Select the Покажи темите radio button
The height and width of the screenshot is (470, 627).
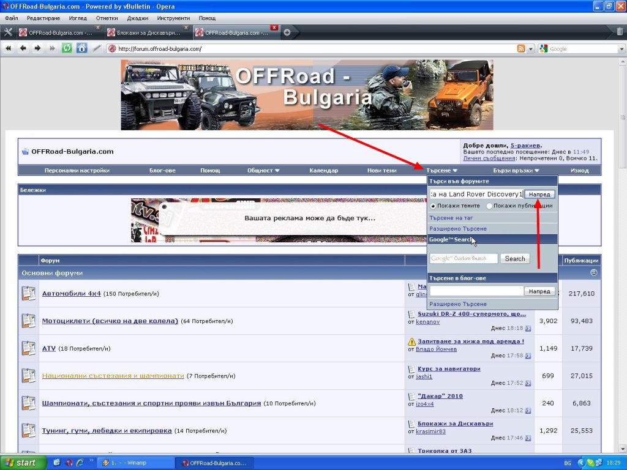(433, 206)
